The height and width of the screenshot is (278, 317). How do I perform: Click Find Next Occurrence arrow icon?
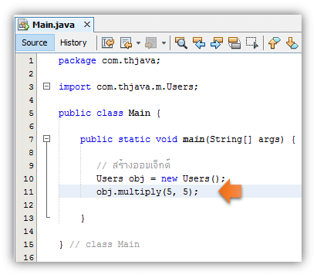click(x=217, y=42)
